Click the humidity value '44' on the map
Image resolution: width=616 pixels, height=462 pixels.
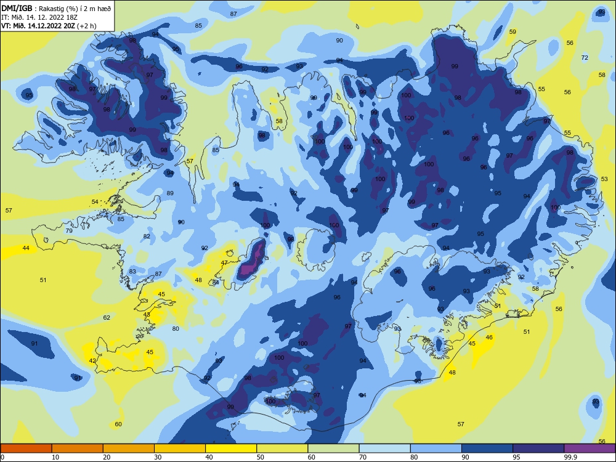click(26, 248)
